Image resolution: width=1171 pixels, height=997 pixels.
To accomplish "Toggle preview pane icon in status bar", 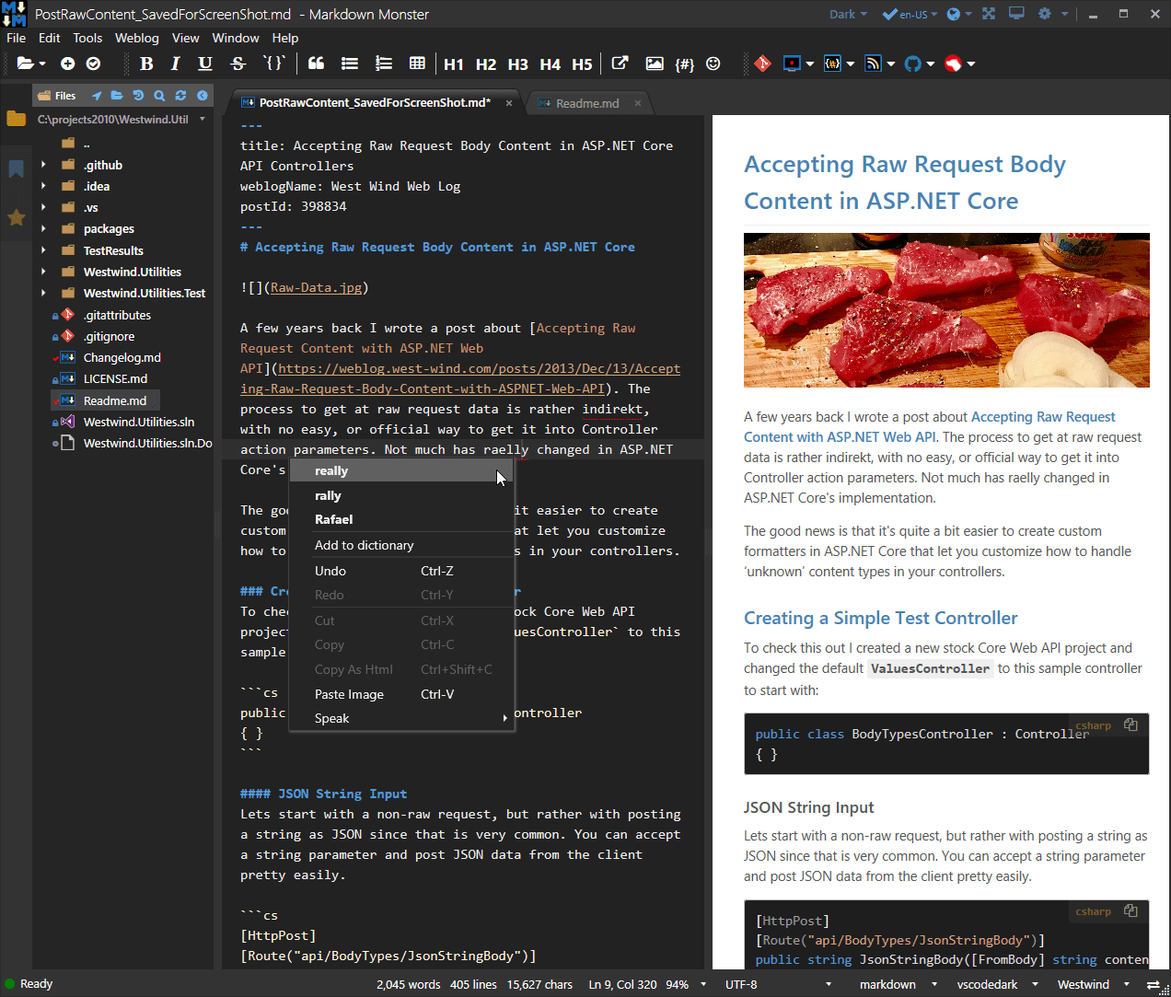I will 1154,984.
